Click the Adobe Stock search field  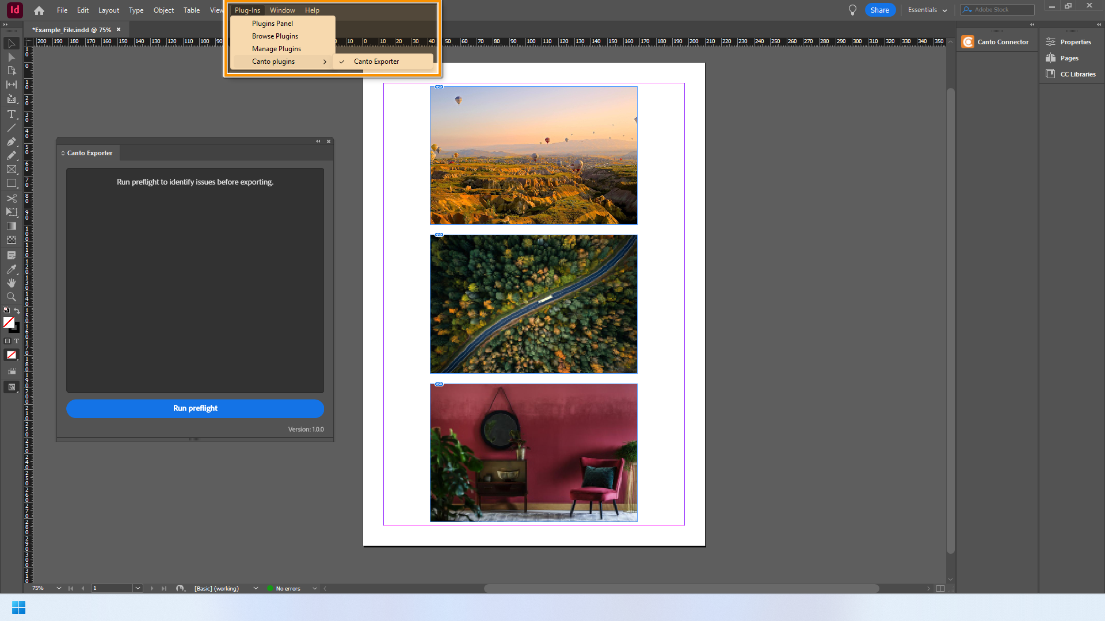[x=1001, y=10]
